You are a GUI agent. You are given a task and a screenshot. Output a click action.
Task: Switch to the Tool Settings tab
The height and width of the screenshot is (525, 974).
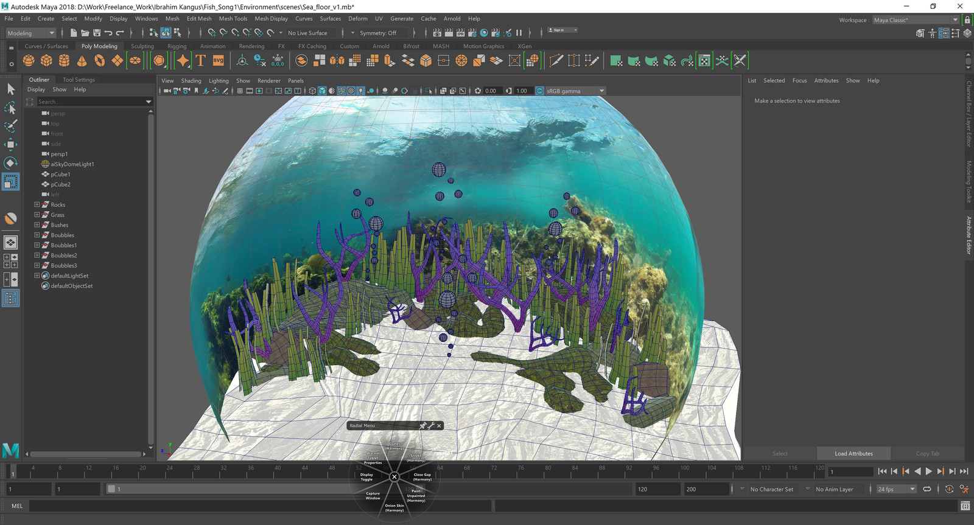[79, 80]
